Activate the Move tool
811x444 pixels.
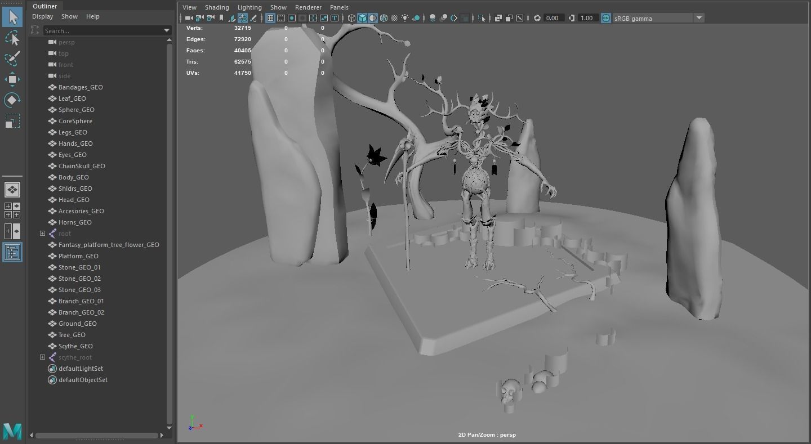point(12,79)
